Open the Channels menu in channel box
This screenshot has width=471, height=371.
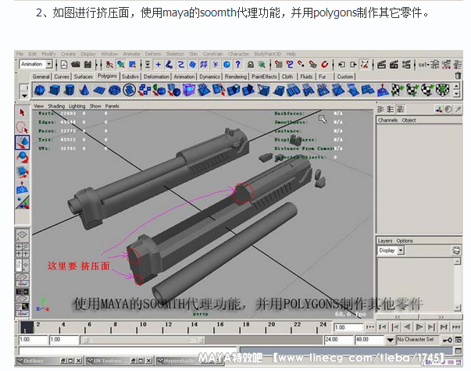[x=387, y=120]
